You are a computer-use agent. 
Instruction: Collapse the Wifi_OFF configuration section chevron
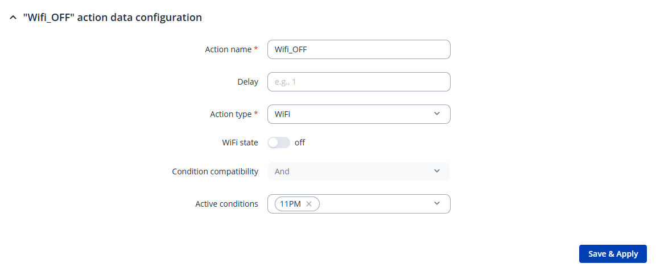click(13, 18)
